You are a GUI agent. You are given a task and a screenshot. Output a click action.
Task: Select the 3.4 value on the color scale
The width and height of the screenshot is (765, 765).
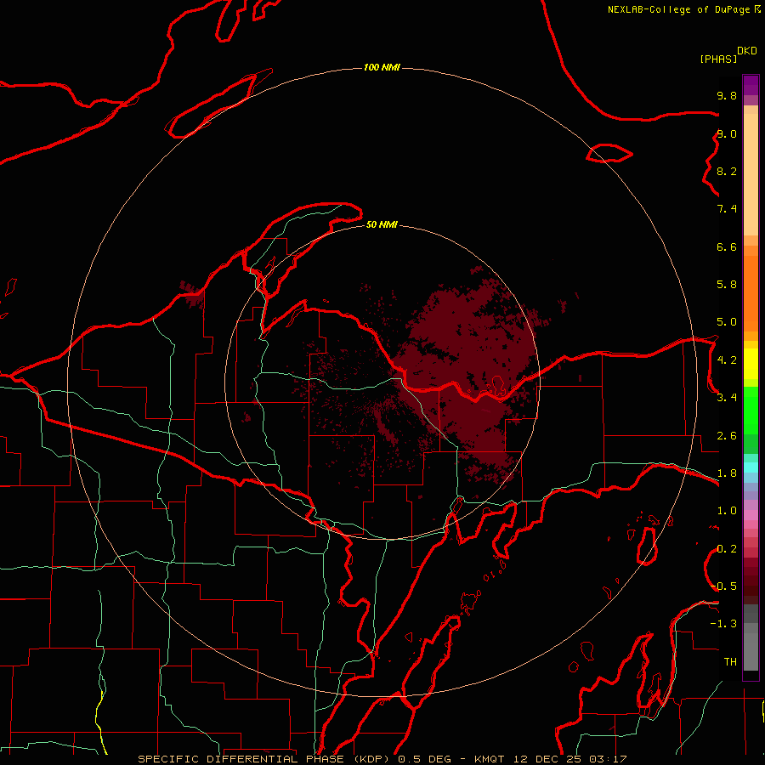click(x=727, y=398)
